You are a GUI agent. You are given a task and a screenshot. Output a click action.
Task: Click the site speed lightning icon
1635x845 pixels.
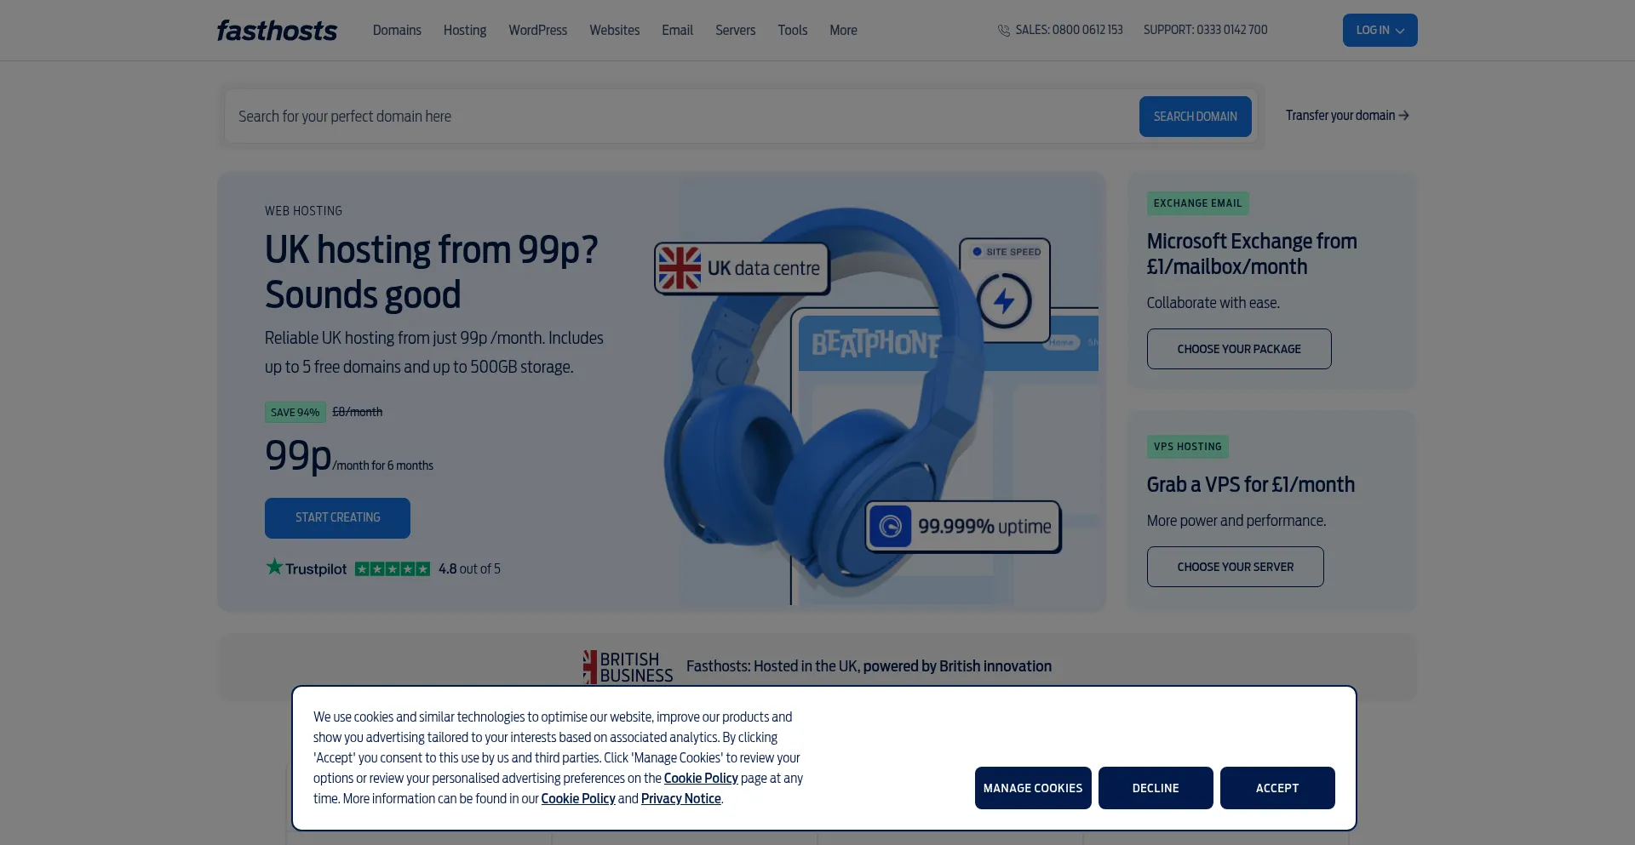(1005, 300)
